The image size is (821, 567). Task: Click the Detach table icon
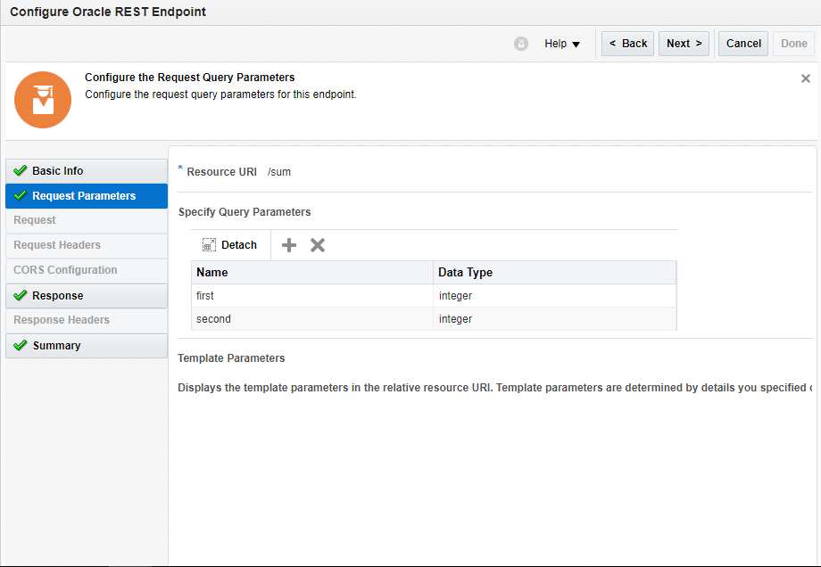pos(210,245)
